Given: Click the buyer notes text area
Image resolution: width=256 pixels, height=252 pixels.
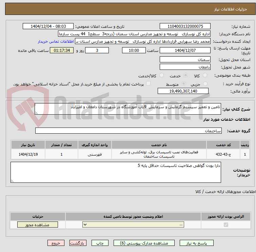Looking at the screenshot, I should click(x=116, y=172).
